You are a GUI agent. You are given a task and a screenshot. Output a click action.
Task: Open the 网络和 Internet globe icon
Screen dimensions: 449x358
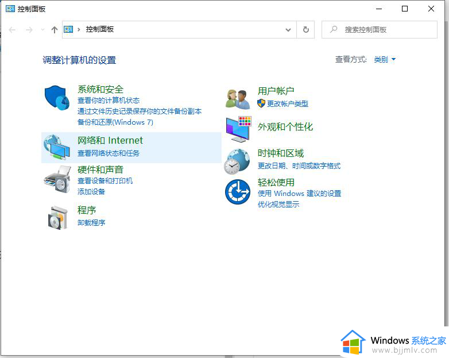(x=57, y=147)
